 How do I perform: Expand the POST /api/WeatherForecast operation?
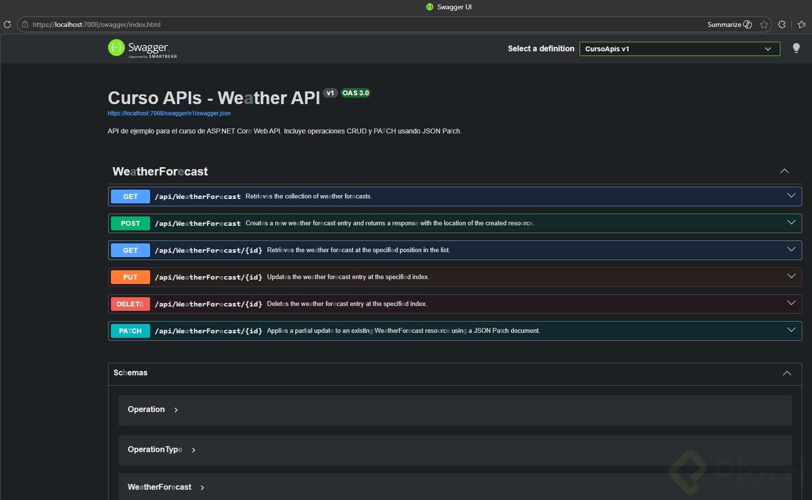click(x=791, y=223)
